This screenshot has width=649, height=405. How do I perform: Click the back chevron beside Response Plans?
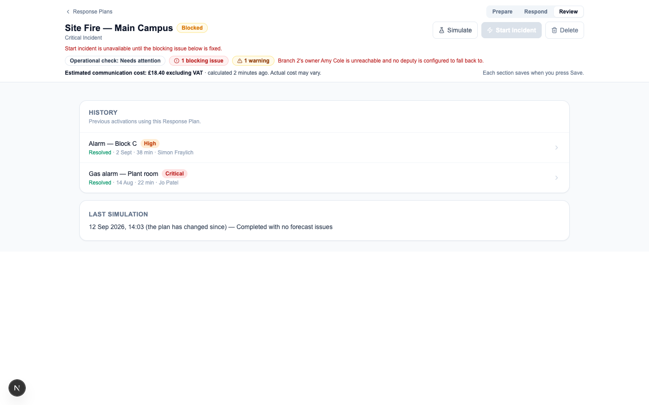[68, 12]
